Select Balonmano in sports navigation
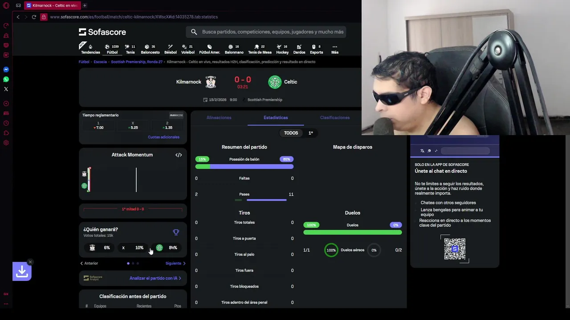 pos(234,49)
